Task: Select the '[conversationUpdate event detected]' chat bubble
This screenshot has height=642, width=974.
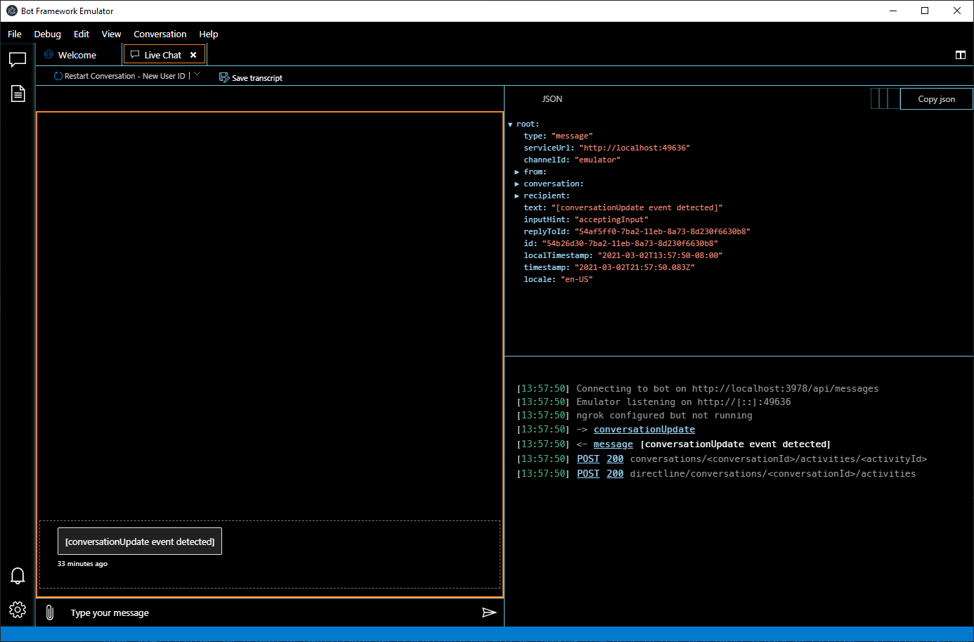Action: pyautogui.click(x=140, y=541)
